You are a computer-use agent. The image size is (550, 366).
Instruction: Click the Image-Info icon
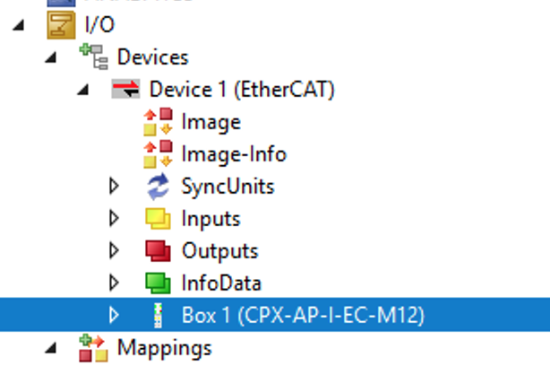tap(158, 154)
